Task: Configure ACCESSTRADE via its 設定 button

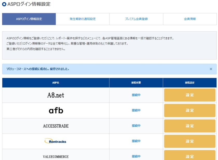Action: pyautogui.click(x=190, y=126)
